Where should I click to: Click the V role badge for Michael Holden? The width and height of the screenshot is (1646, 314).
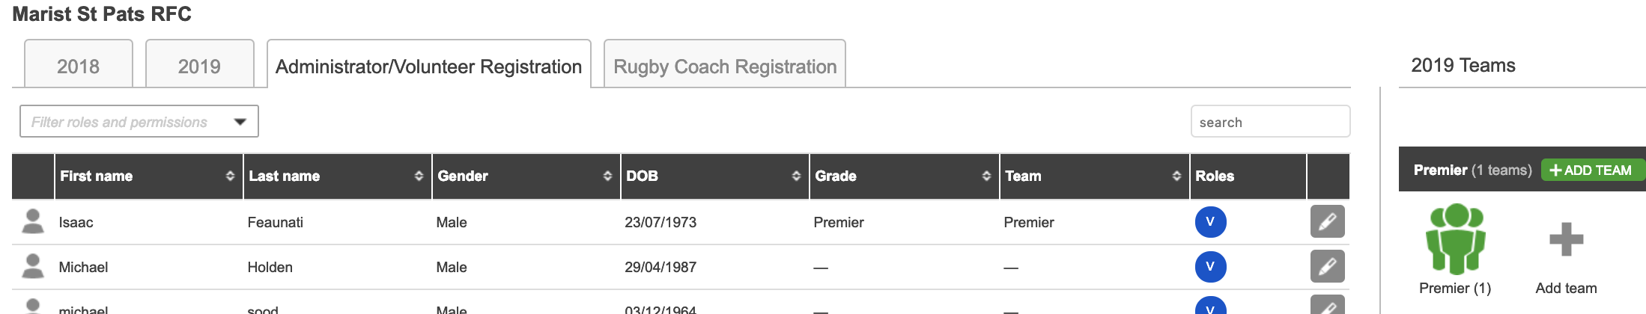[x=1210, y=267]
